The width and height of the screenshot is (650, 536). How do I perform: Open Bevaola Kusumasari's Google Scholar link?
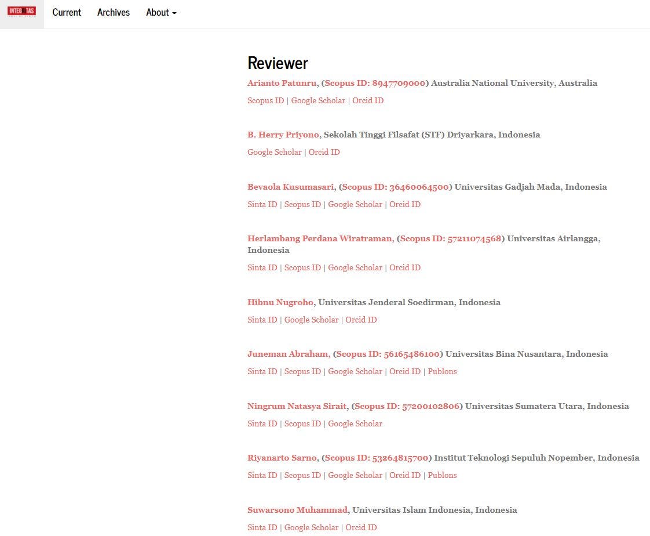[355, 204]
